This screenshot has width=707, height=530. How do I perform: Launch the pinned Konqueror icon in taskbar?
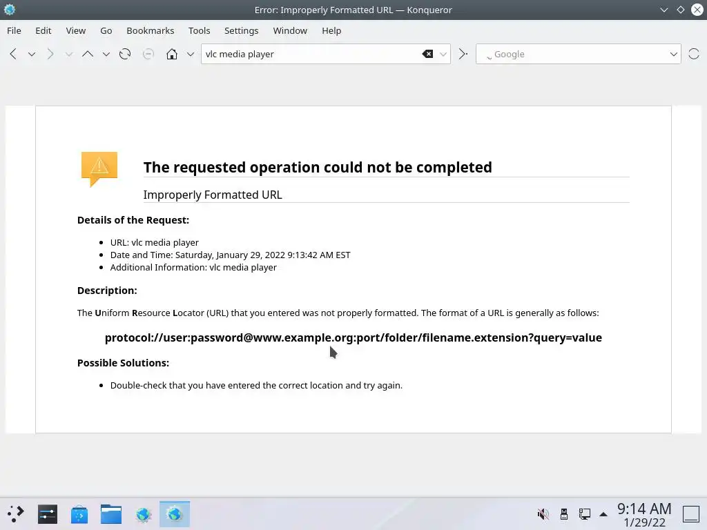click(143, 514)
